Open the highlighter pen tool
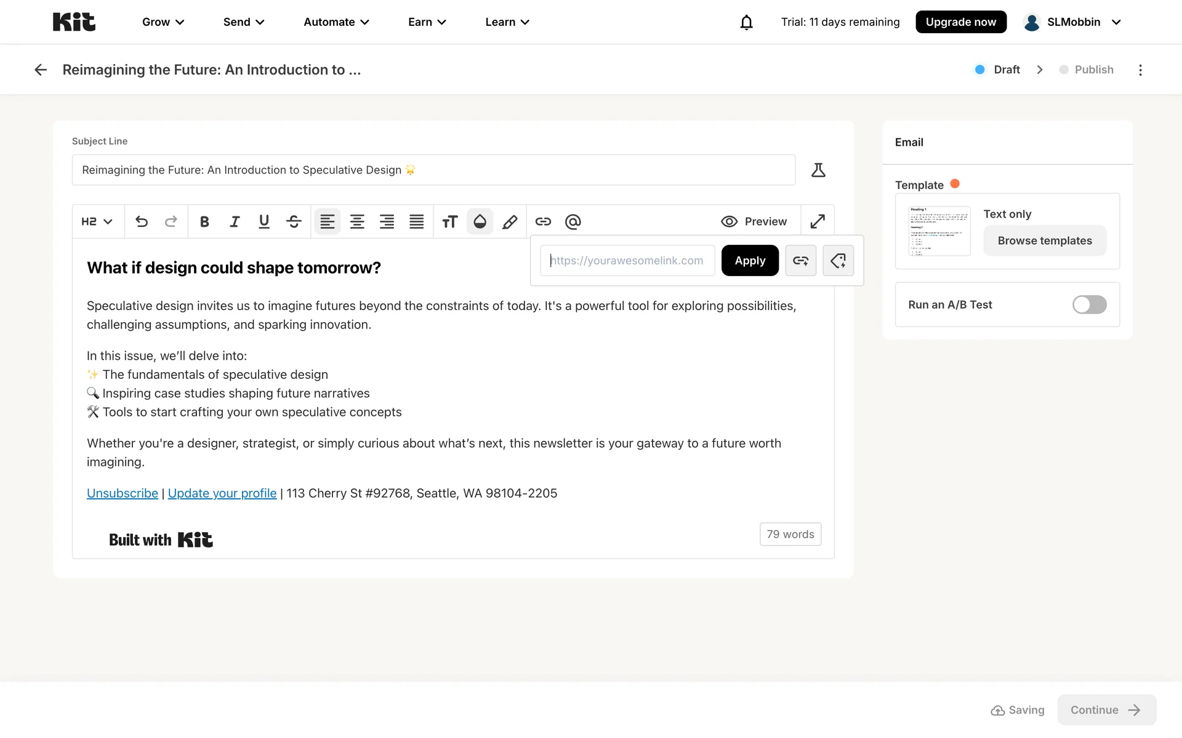 click(510, 221)
